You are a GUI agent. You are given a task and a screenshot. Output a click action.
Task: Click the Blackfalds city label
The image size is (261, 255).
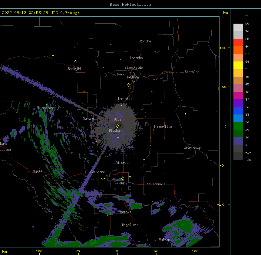134,68
